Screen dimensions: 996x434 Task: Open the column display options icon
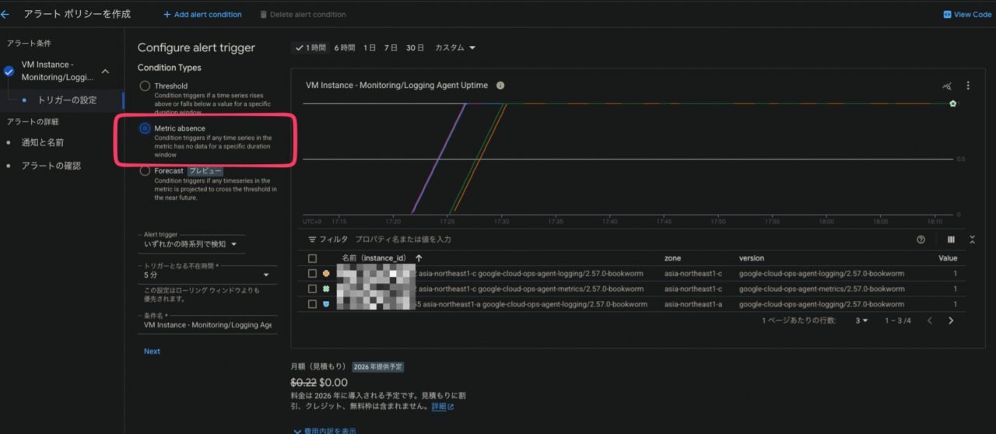click(951, 240)
